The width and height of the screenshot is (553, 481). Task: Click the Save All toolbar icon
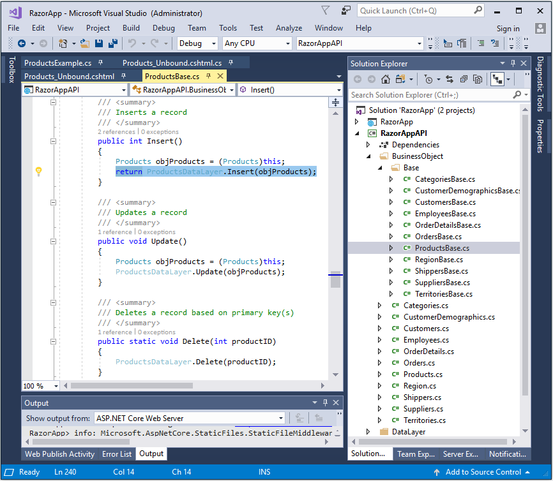point(113,43)
